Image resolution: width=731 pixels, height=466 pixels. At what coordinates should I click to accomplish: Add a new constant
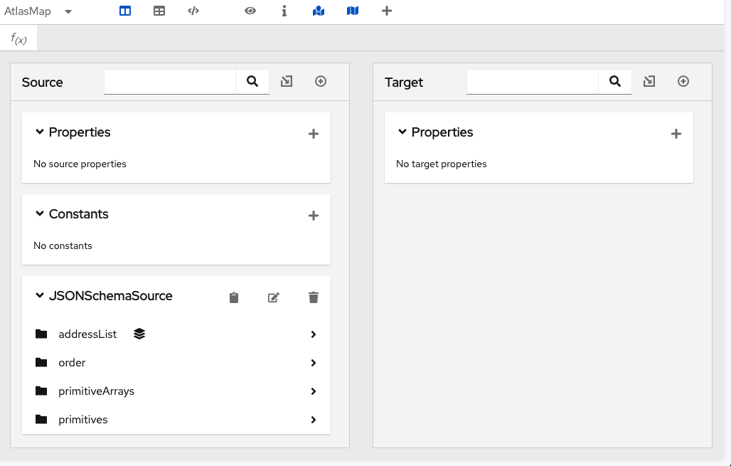(314, 216)
